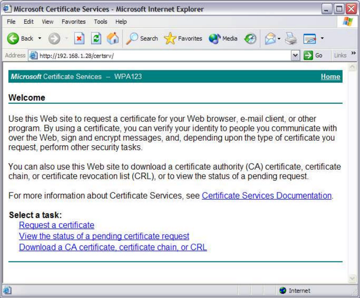
Task: Open the File menu
Action: coord(11,21)
